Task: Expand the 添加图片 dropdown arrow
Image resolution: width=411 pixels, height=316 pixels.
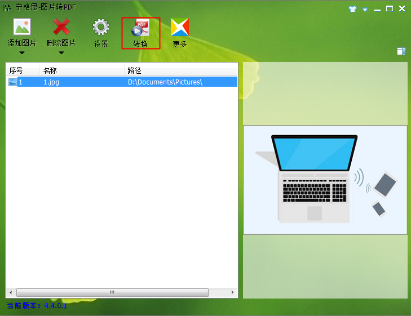Action: [x=22, y=53]
